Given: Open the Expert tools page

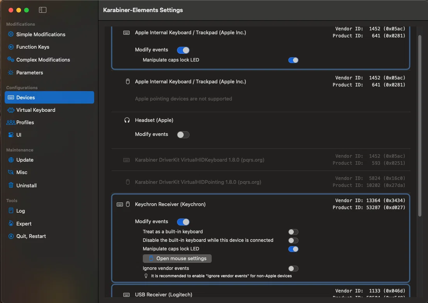Looking at the screenshot, I should pyautogui.click(x=49, y=224).
